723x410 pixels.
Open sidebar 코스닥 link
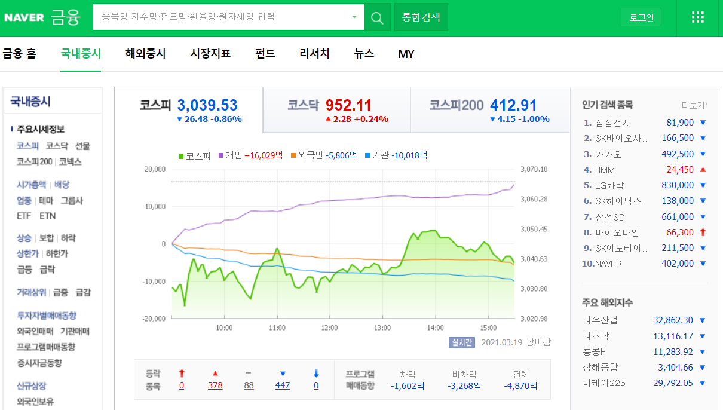57,146
